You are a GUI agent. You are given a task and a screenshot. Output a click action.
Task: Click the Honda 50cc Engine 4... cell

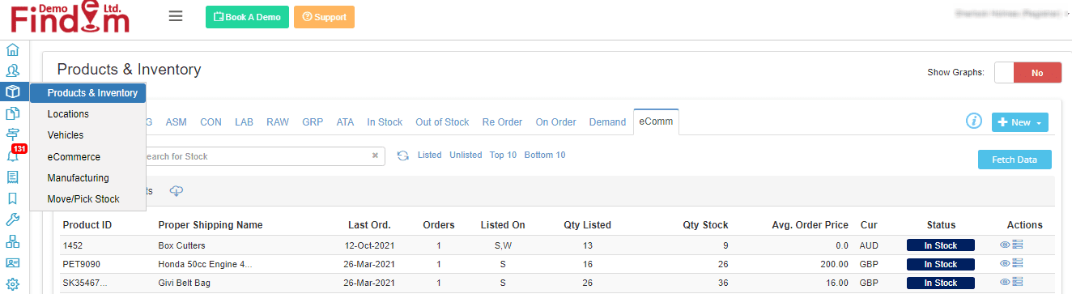tap(205, 264)
